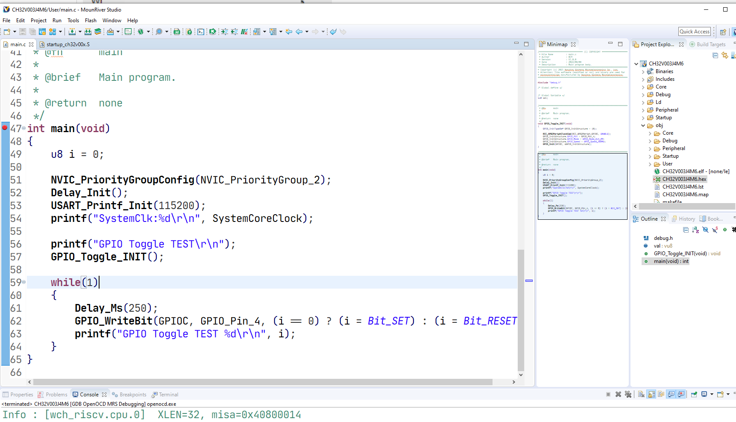Collapse the CH32V003J4M6 project root
Image resolution: width=736 pixels, height=422 pixels.
click(x=636, y=64)
